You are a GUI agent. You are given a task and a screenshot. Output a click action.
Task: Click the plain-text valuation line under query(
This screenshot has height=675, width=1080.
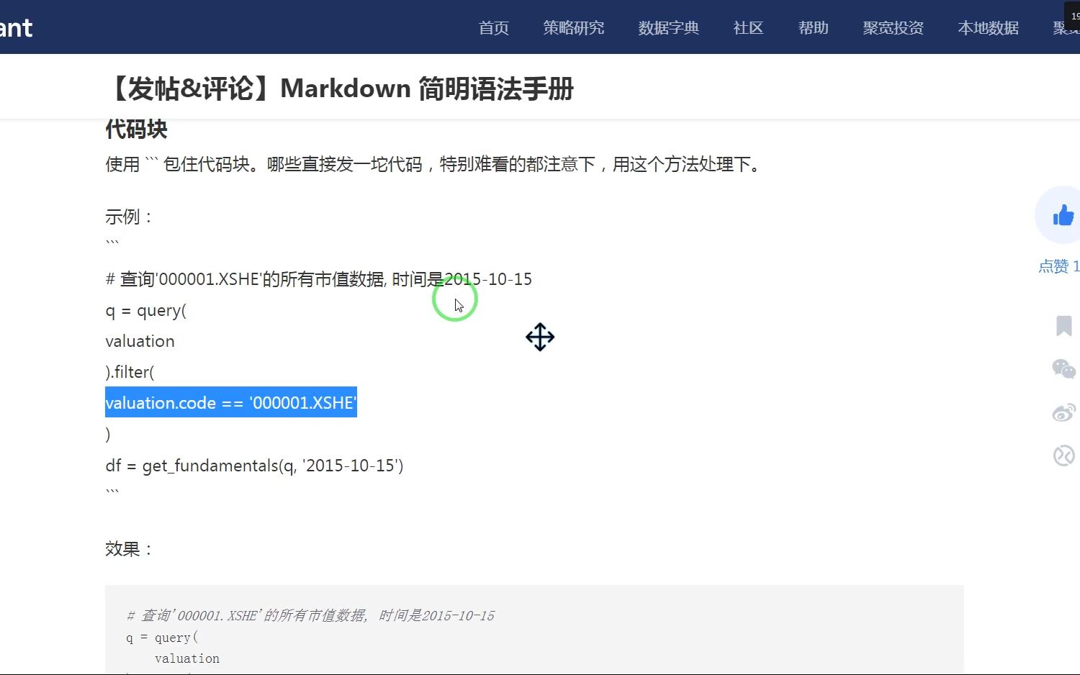coord(140,341)
